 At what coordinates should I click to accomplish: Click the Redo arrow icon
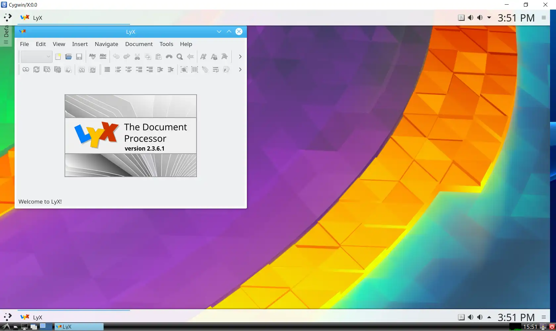pos(127,57)
